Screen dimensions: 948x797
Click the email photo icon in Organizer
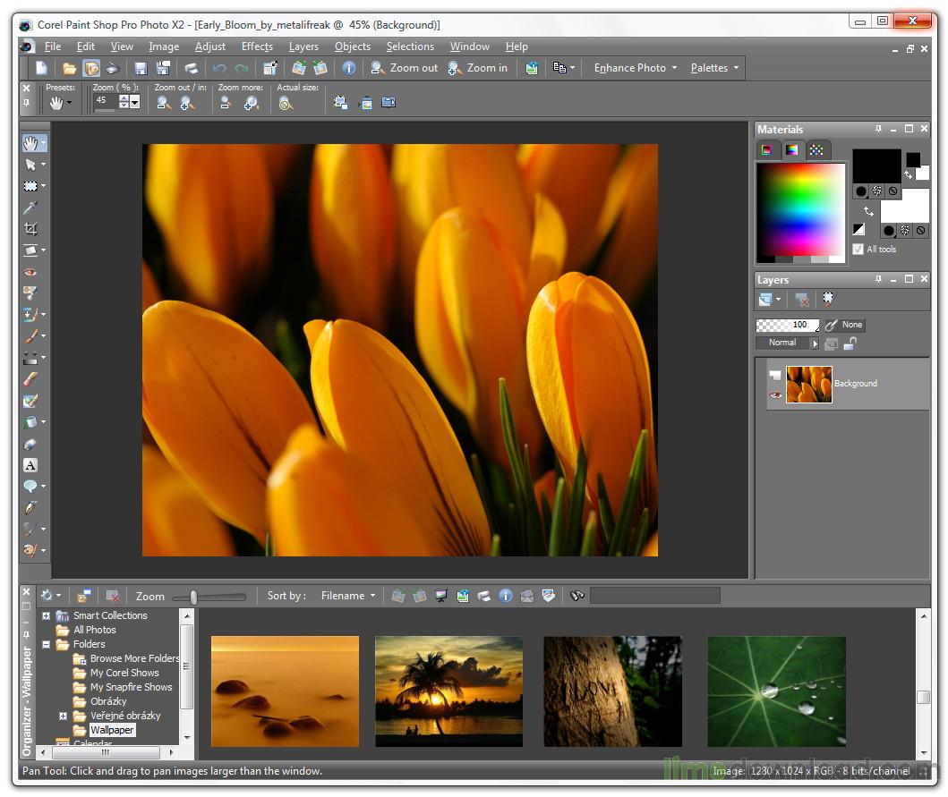[527, 597]
